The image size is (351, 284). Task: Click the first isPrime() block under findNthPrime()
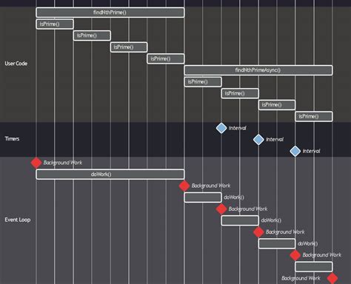pyautogui.click(x=55, y=24)
